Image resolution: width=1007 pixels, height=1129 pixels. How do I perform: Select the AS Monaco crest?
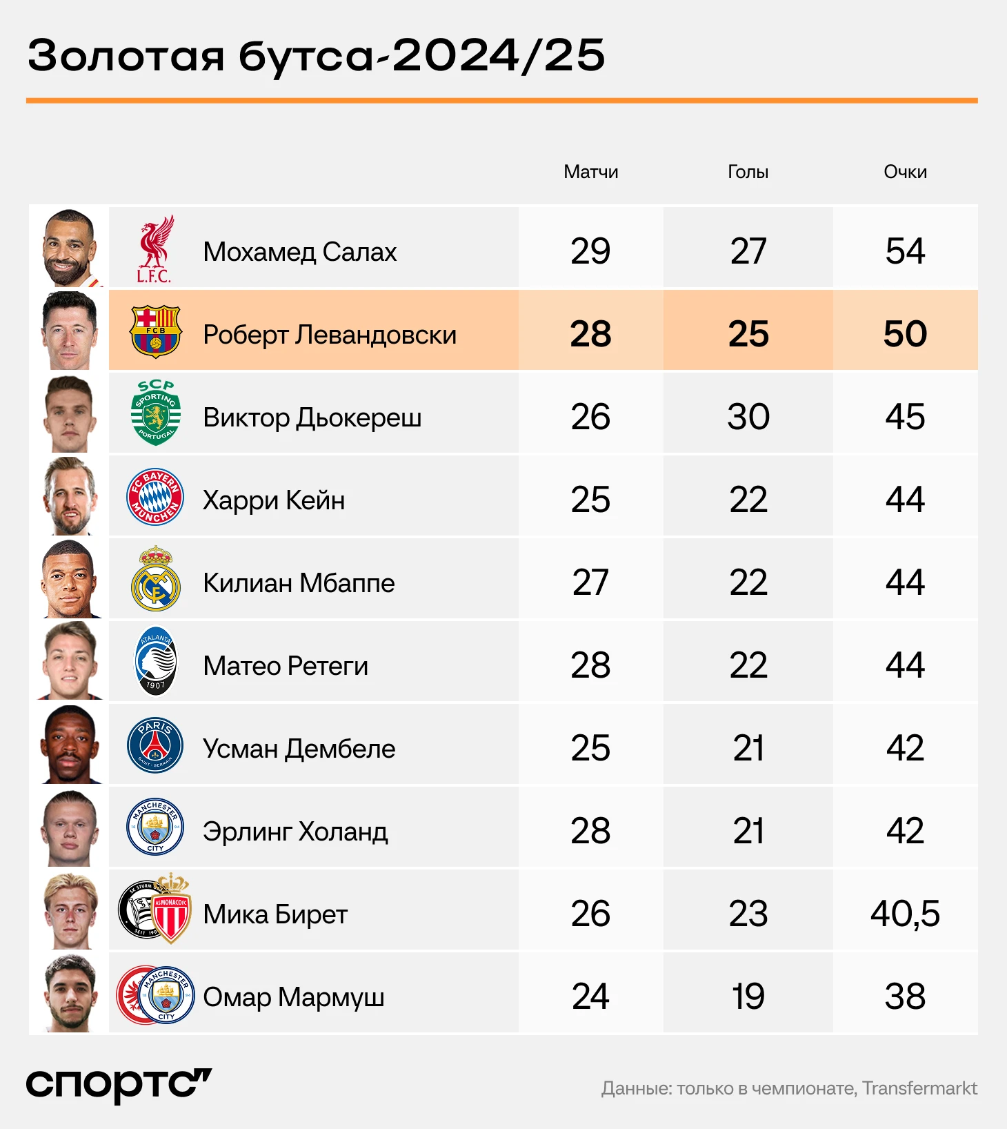click(x=171, y=910)
